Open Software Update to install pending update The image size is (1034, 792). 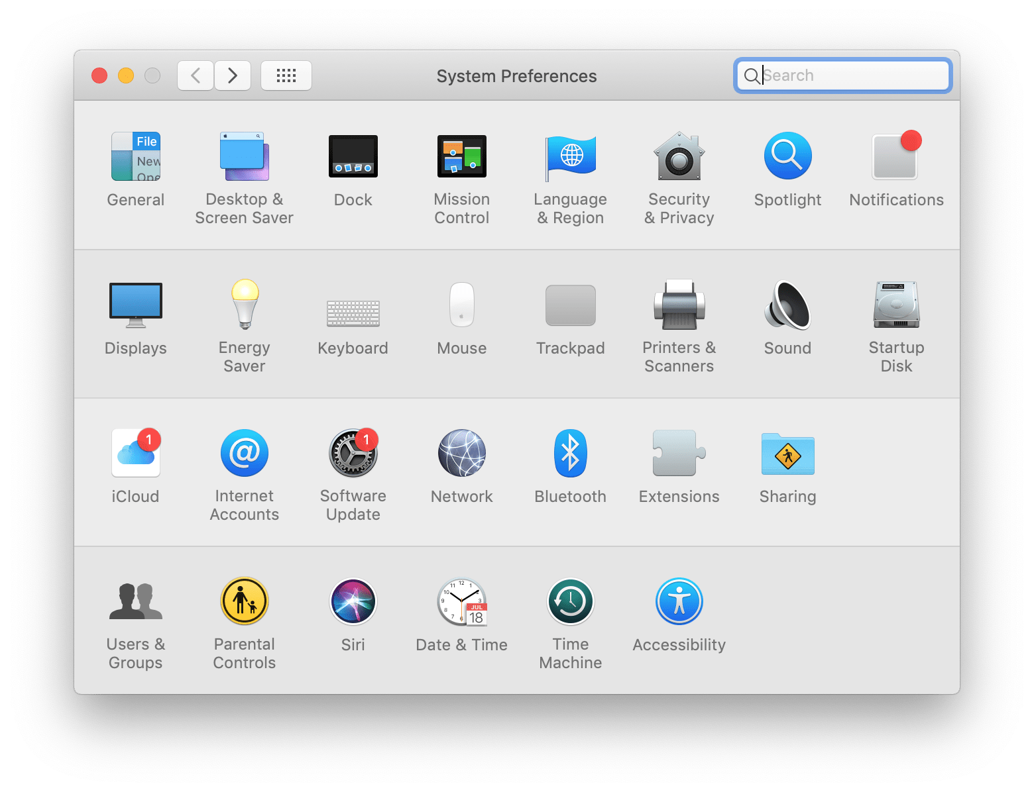pyautogui.click(x=353, y=453)
